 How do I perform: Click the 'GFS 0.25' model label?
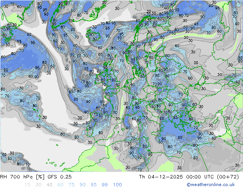click(x=59, y=177)
